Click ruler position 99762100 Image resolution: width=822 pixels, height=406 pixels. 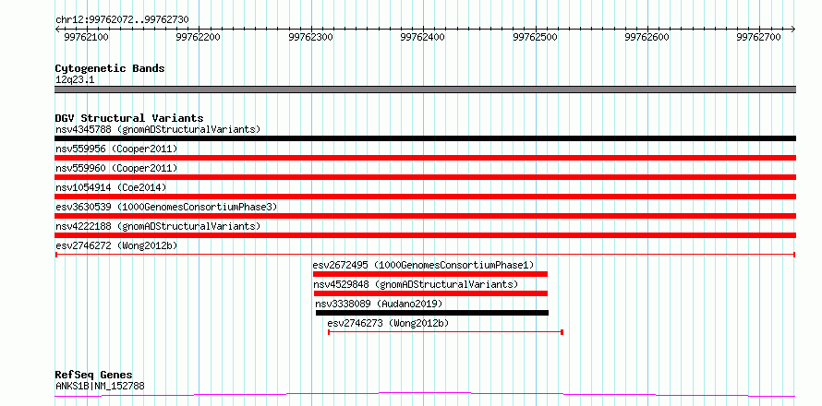coord(87,37)
